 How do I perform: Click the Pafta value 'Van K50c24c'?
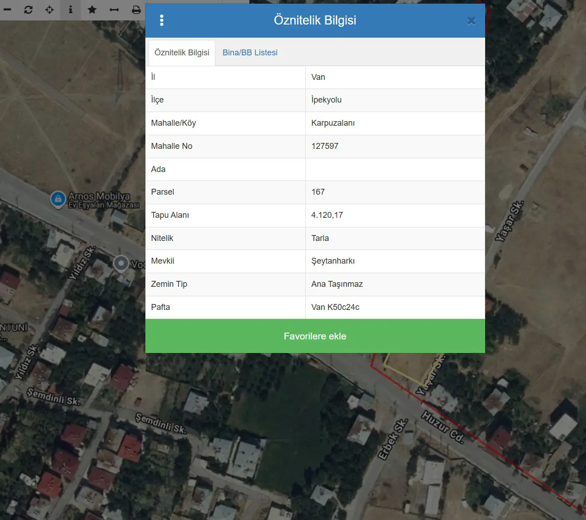click(335, 307)
